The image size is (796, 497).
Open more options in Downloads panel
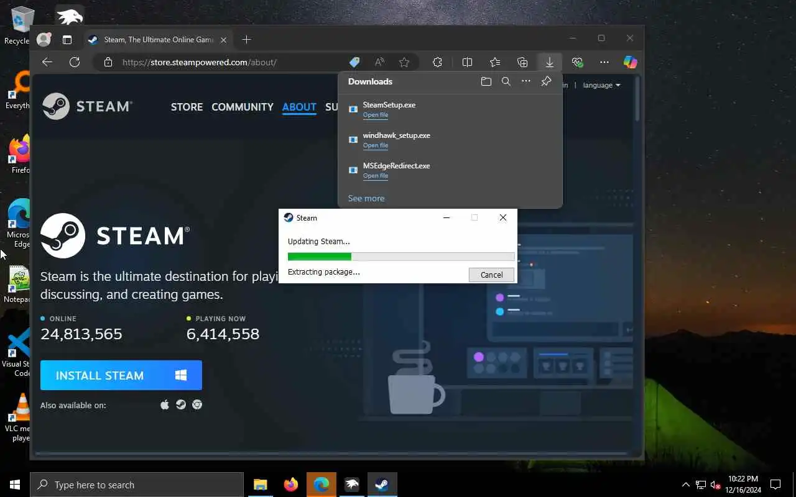pos(526,81)
